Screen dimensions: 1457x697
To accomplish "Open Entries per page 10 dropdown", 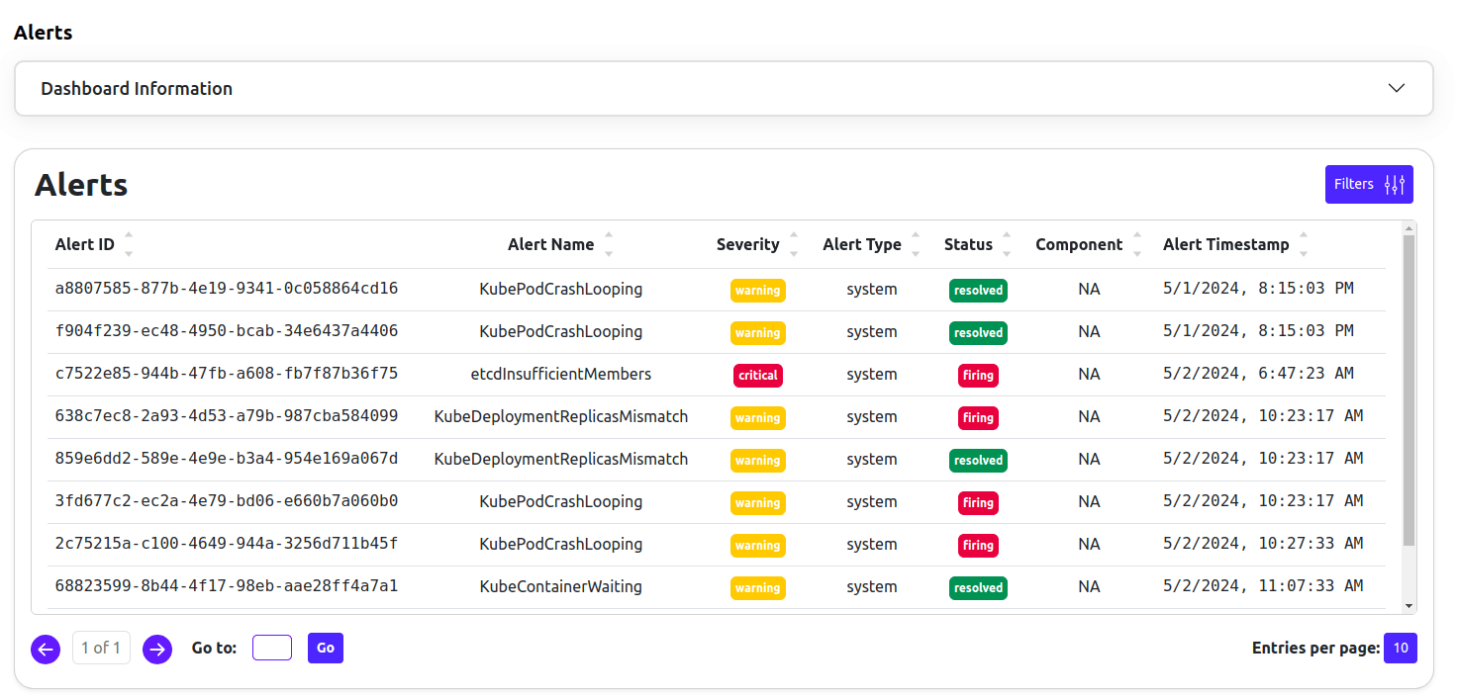I will 1401,649.
